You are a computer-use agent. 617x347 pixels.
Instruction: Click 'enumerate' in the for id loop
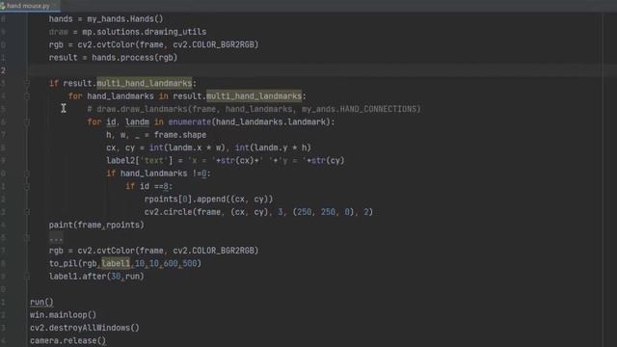click(190, 122)
